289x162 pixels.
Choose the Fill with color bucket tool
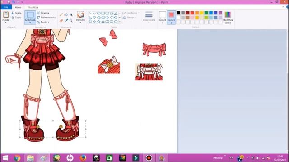click(66, 15)
